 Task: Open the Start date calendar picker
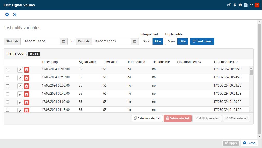coord(63,41)
